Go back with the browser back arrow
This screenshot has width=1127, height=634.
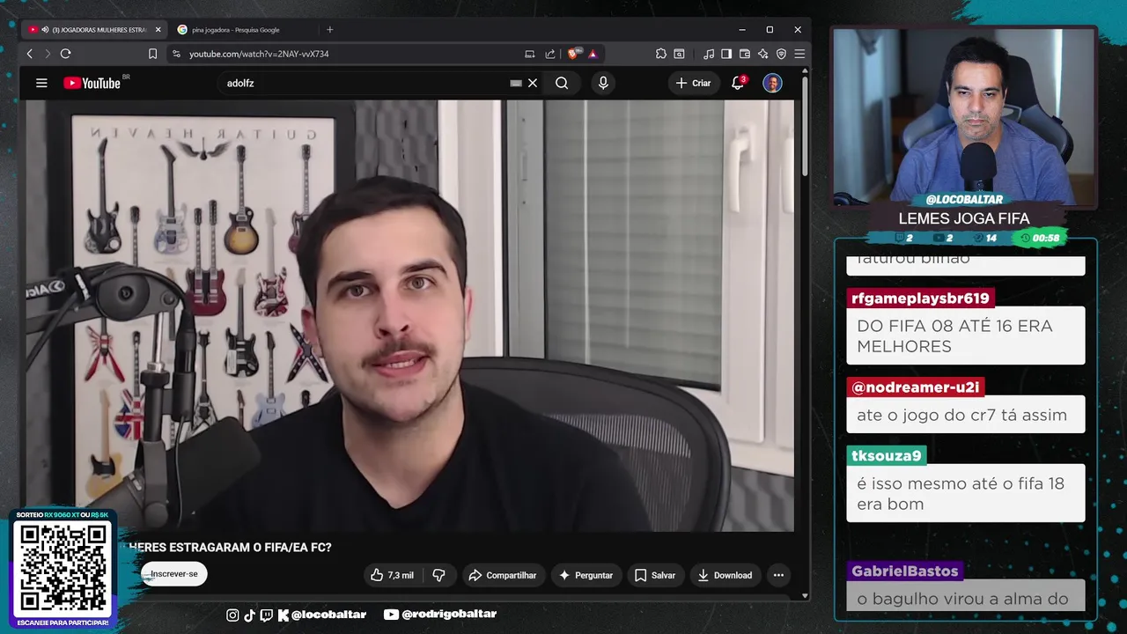pos(30,54)
